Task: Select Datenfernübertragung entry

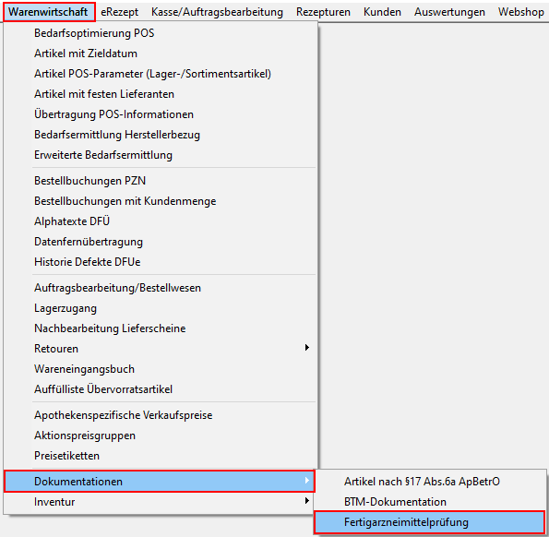Action: (160, 242)
